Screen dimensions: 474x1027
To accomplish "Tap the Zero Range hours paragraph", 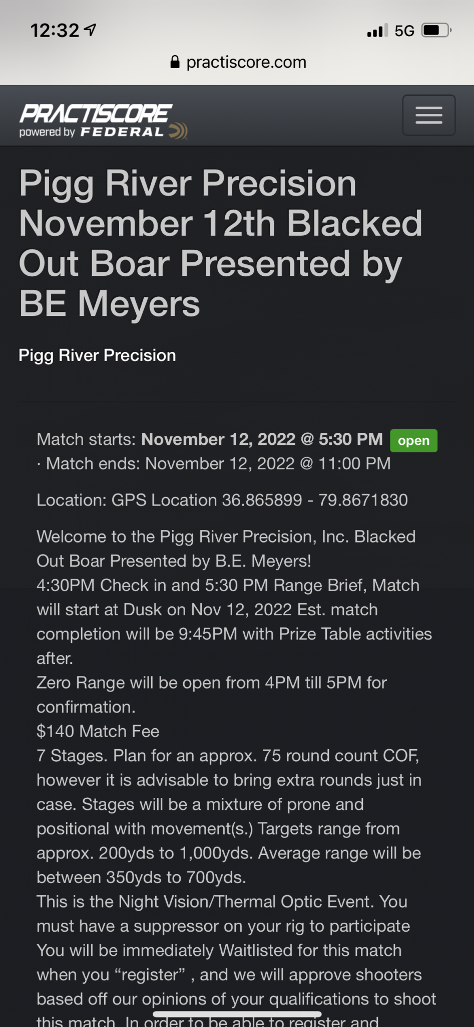I will [212, 695].
